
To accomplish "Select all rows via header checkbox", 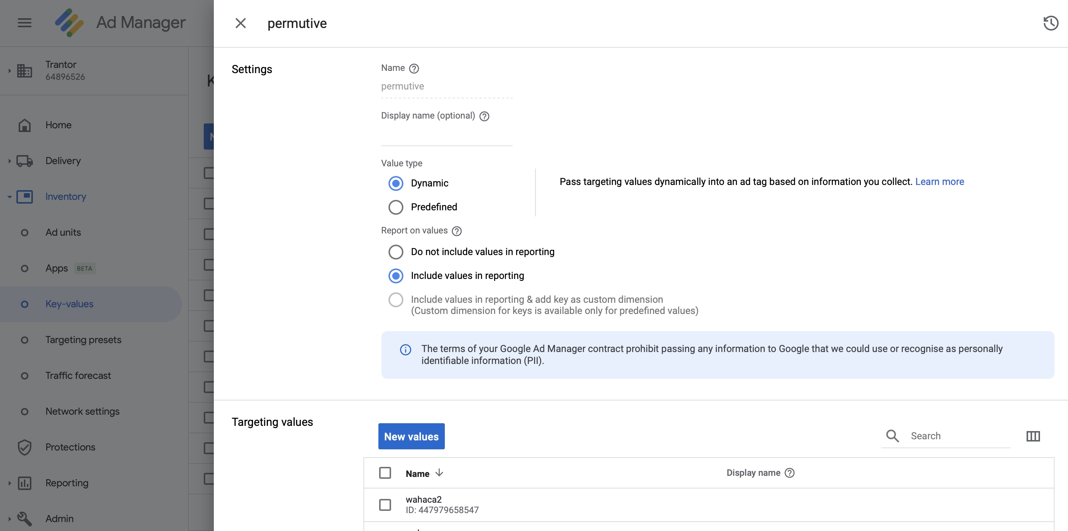I will 385,472.
